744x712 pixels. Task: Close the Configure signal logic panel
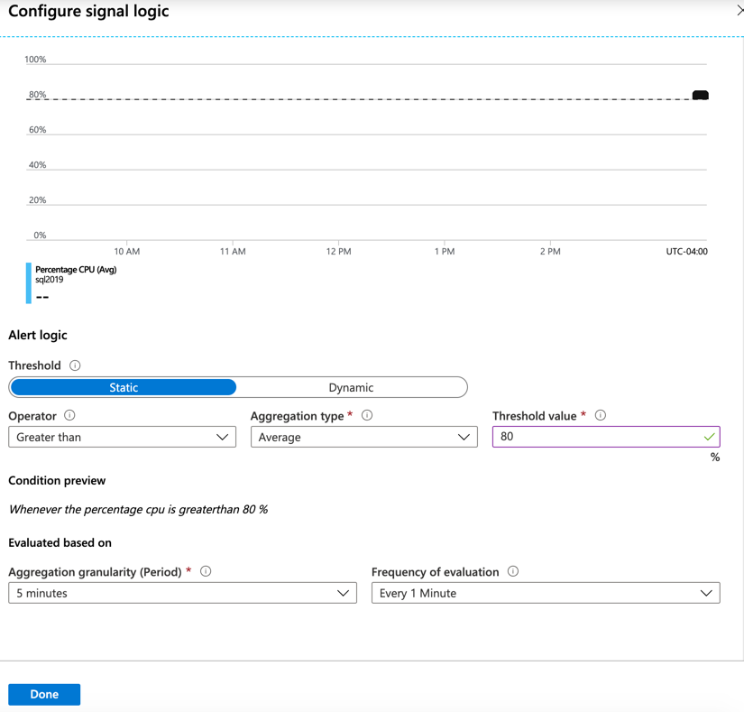pos(740,11)
